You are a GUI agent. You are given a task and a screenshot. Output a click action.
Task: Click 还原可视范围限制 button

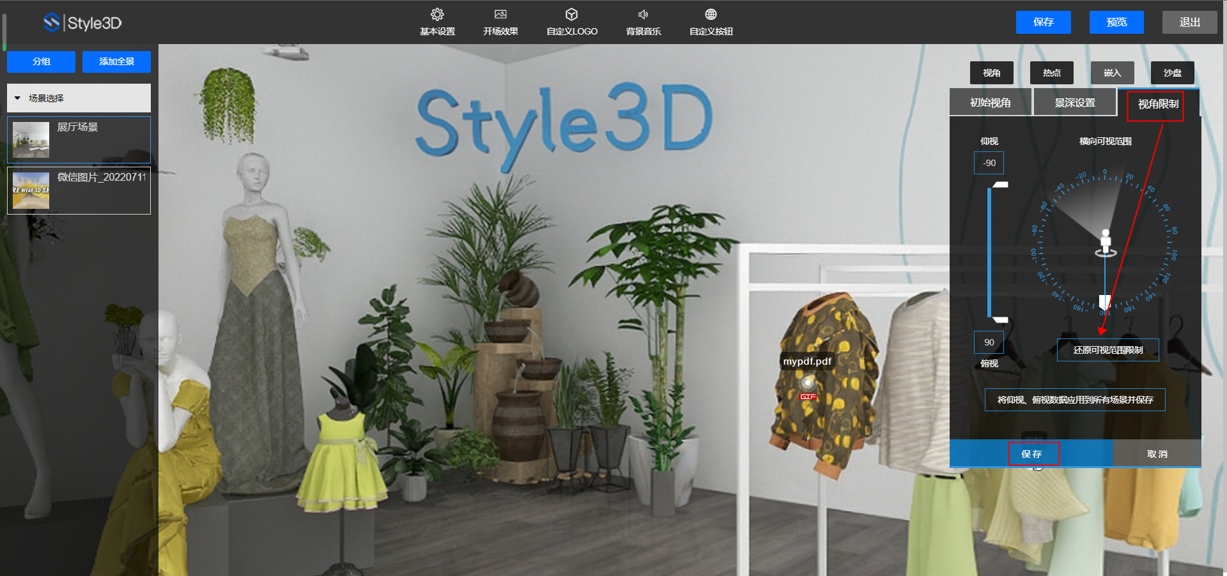(1107, 350)
